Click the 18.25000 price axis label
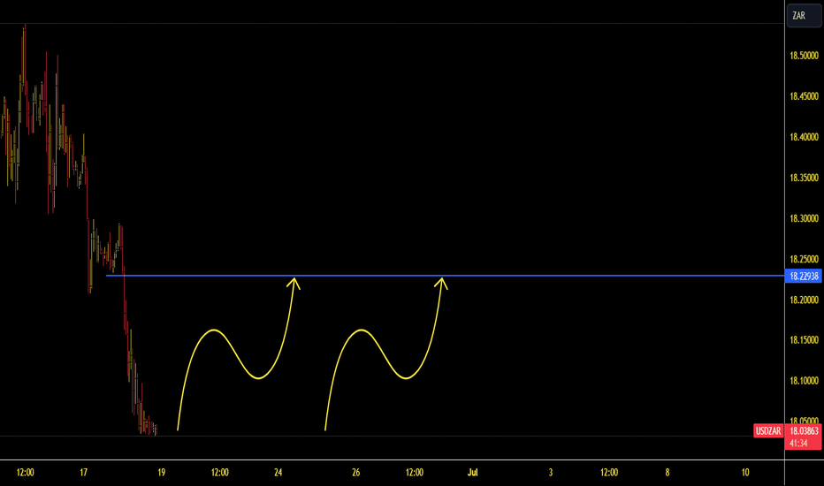 [x=804, y=259]
